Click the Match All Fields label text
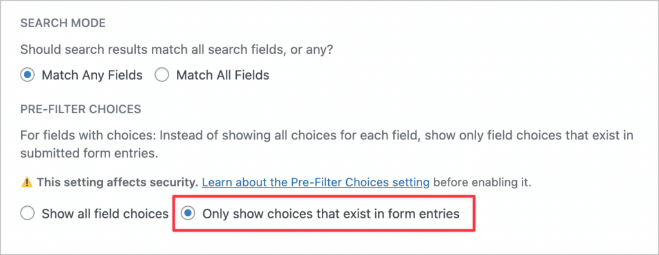The width and height of the screenshot is (659, 255). (223, 76)
